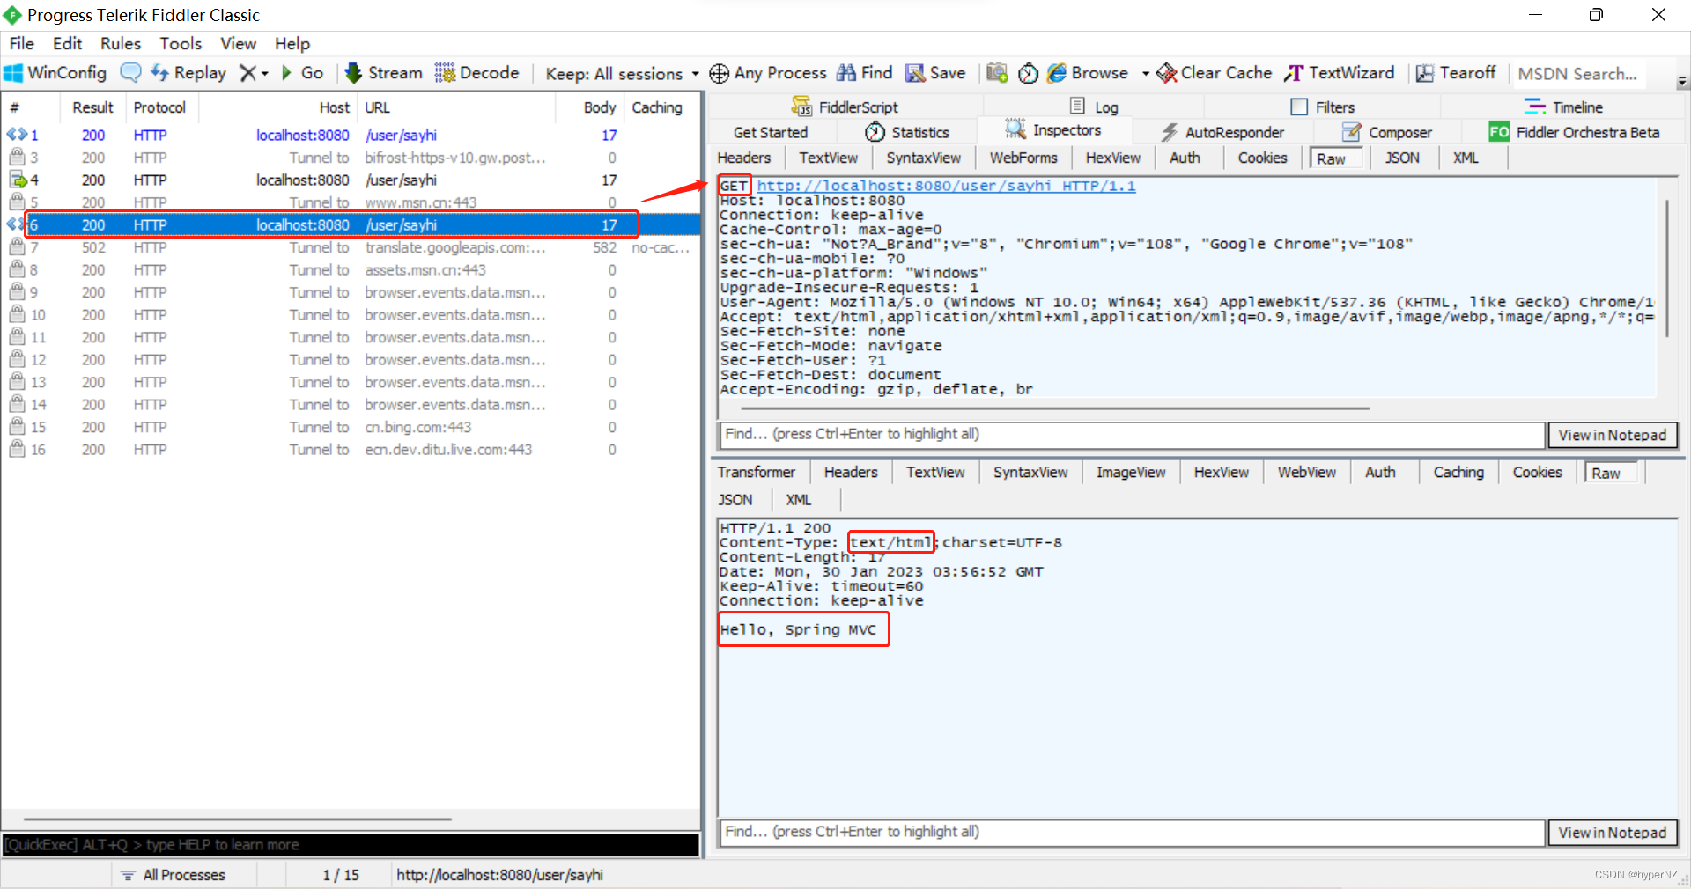Click the request Find text field
1691x889 pixels.
pos(1133,434)
